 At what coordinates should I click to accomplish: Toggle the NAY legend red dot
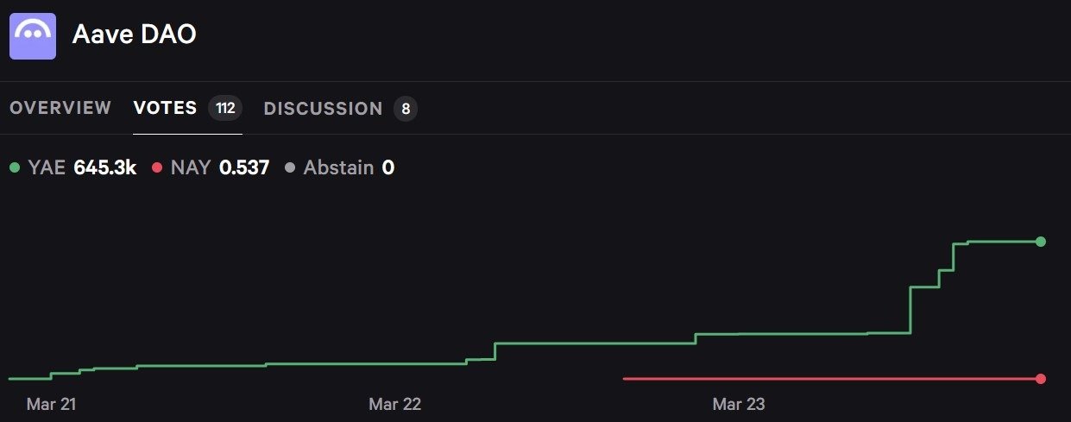(x=157, y=167)
